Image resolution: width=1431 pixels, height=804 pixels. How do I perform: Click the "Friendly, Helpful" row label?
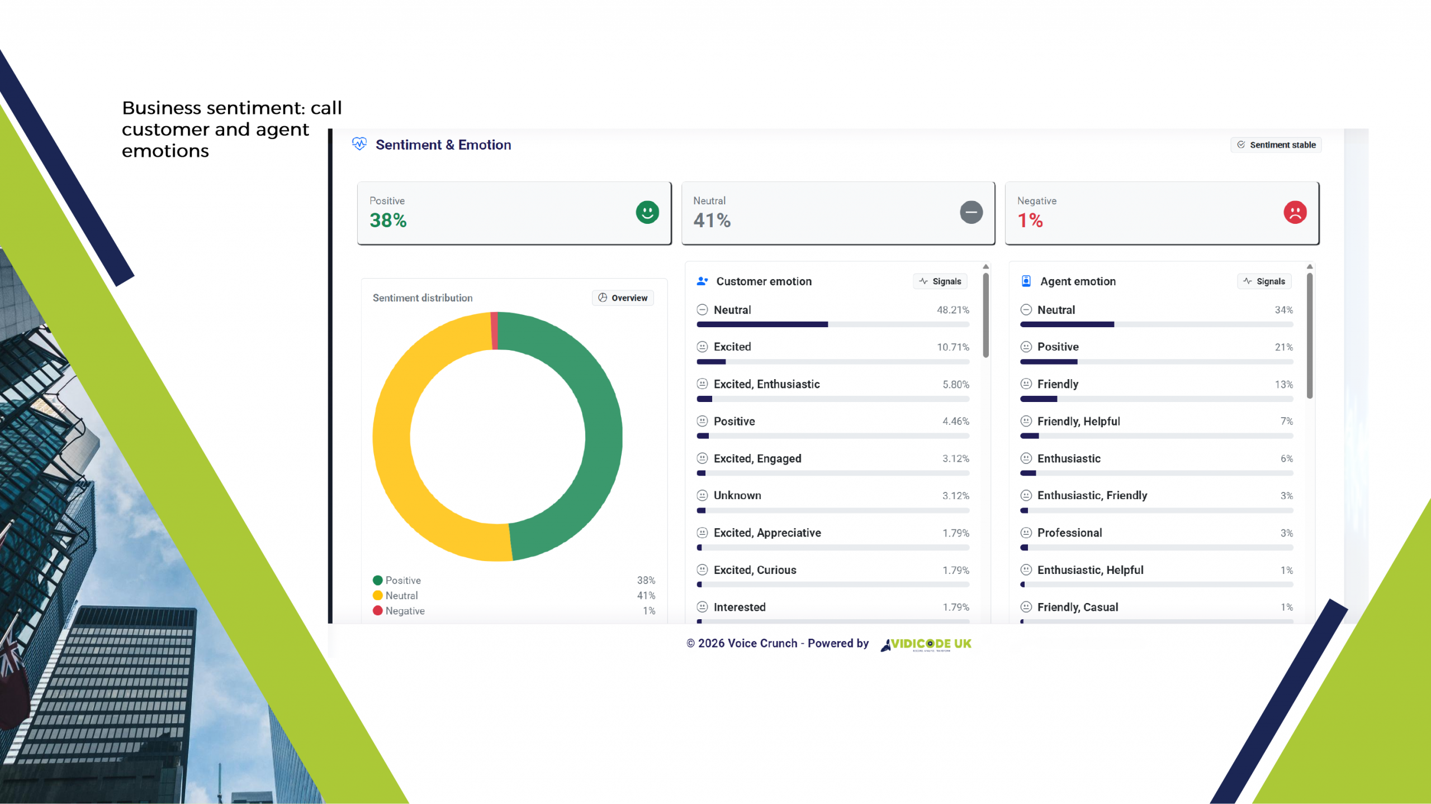coord(1078,422)
